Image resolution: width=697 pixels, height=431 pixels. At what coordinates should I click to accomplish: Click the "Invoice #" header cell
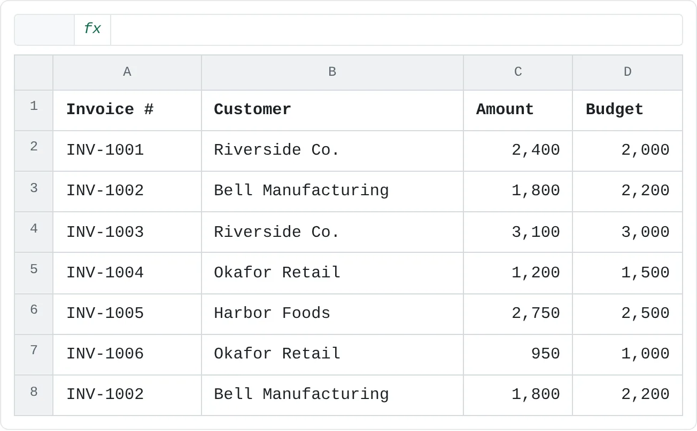coord(127,110)
